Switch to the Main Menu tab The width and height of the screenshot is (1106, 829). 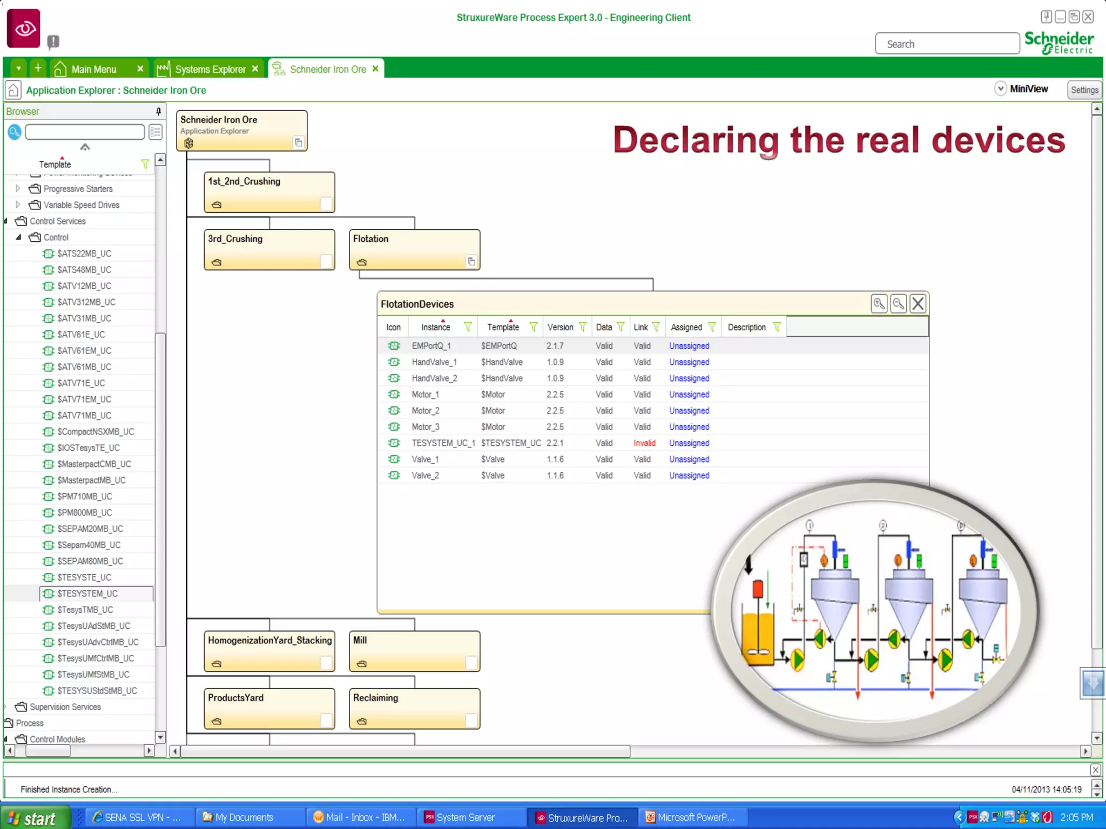click(x=93, y=69)
